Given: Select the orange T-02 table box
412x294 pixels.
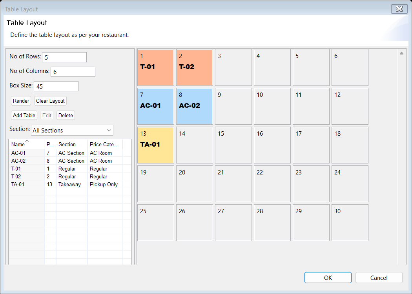Looking at the screenshot, I should (x=195, y=67).
